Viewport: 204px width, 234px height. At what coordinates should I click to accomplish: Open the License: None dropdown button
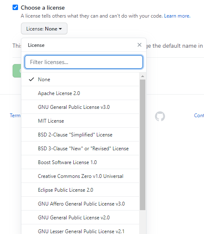tap(44, 28)
